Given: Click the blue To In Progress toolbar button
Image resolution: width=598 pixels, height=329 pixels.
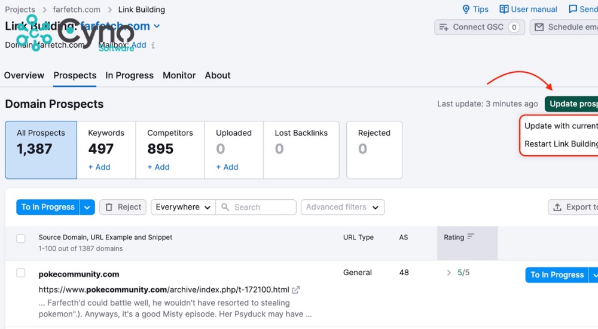Looking at the screenshot, I should click(48, 207).
